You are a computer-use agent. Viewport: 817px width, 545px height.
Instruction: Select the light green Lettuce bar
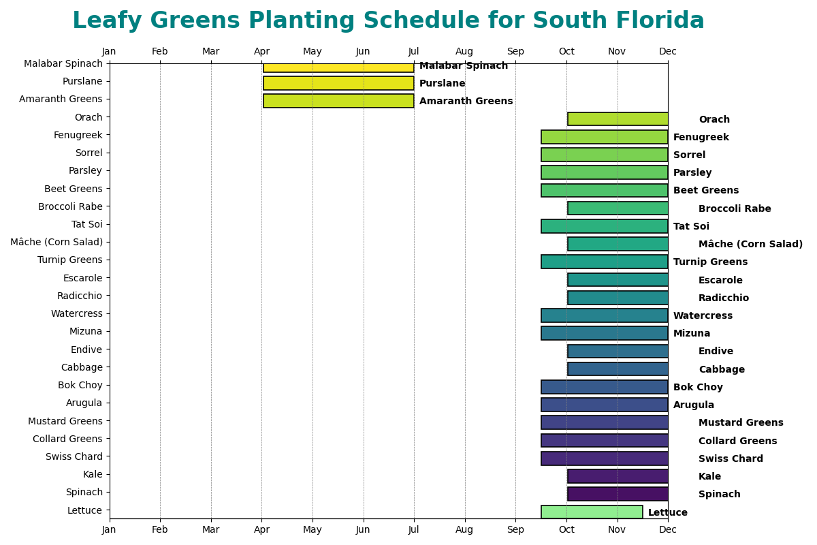(x=592, y=512)
